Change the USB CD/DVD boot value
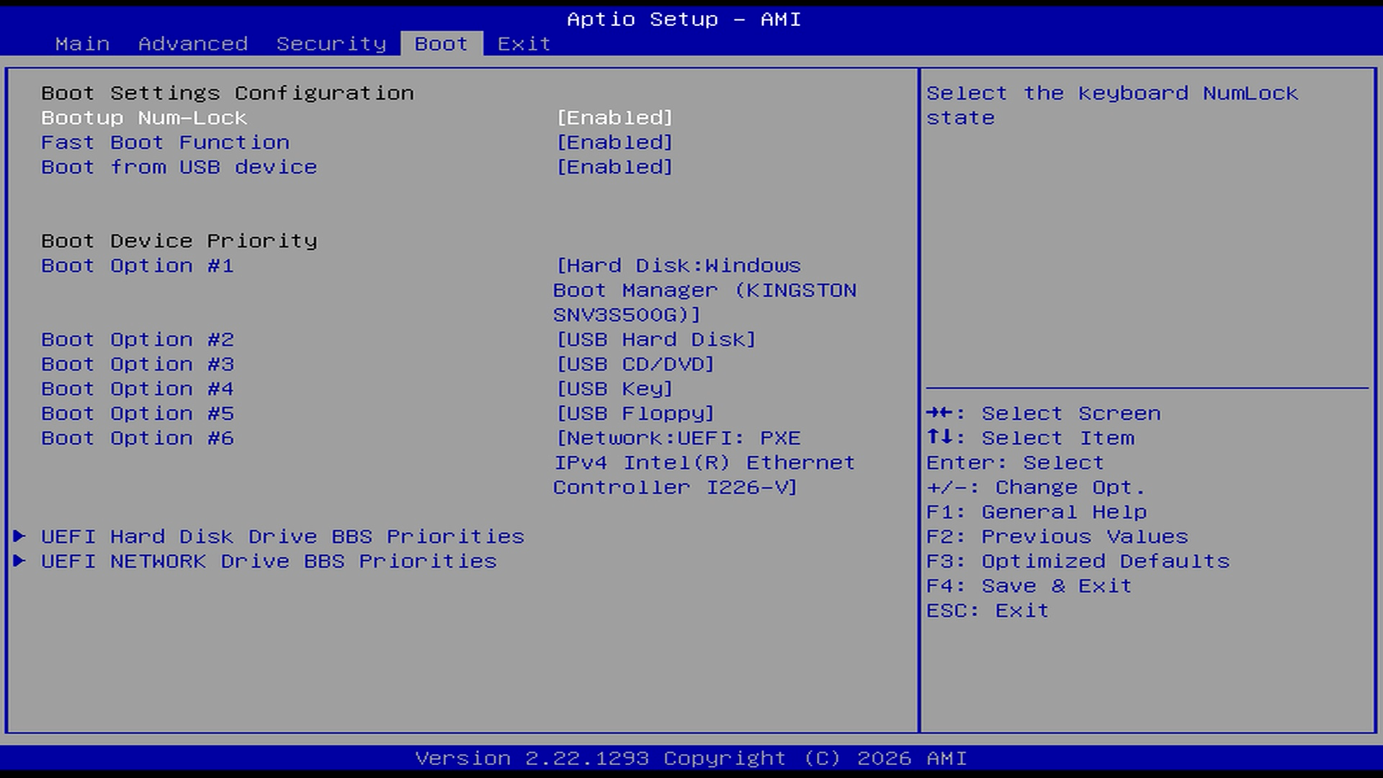The image size is (1383, 778). coord(635,364)
